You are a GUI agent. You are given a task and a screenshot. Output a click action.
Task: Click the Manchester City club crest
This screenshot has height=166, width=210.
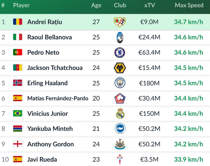tap(120, 83)
